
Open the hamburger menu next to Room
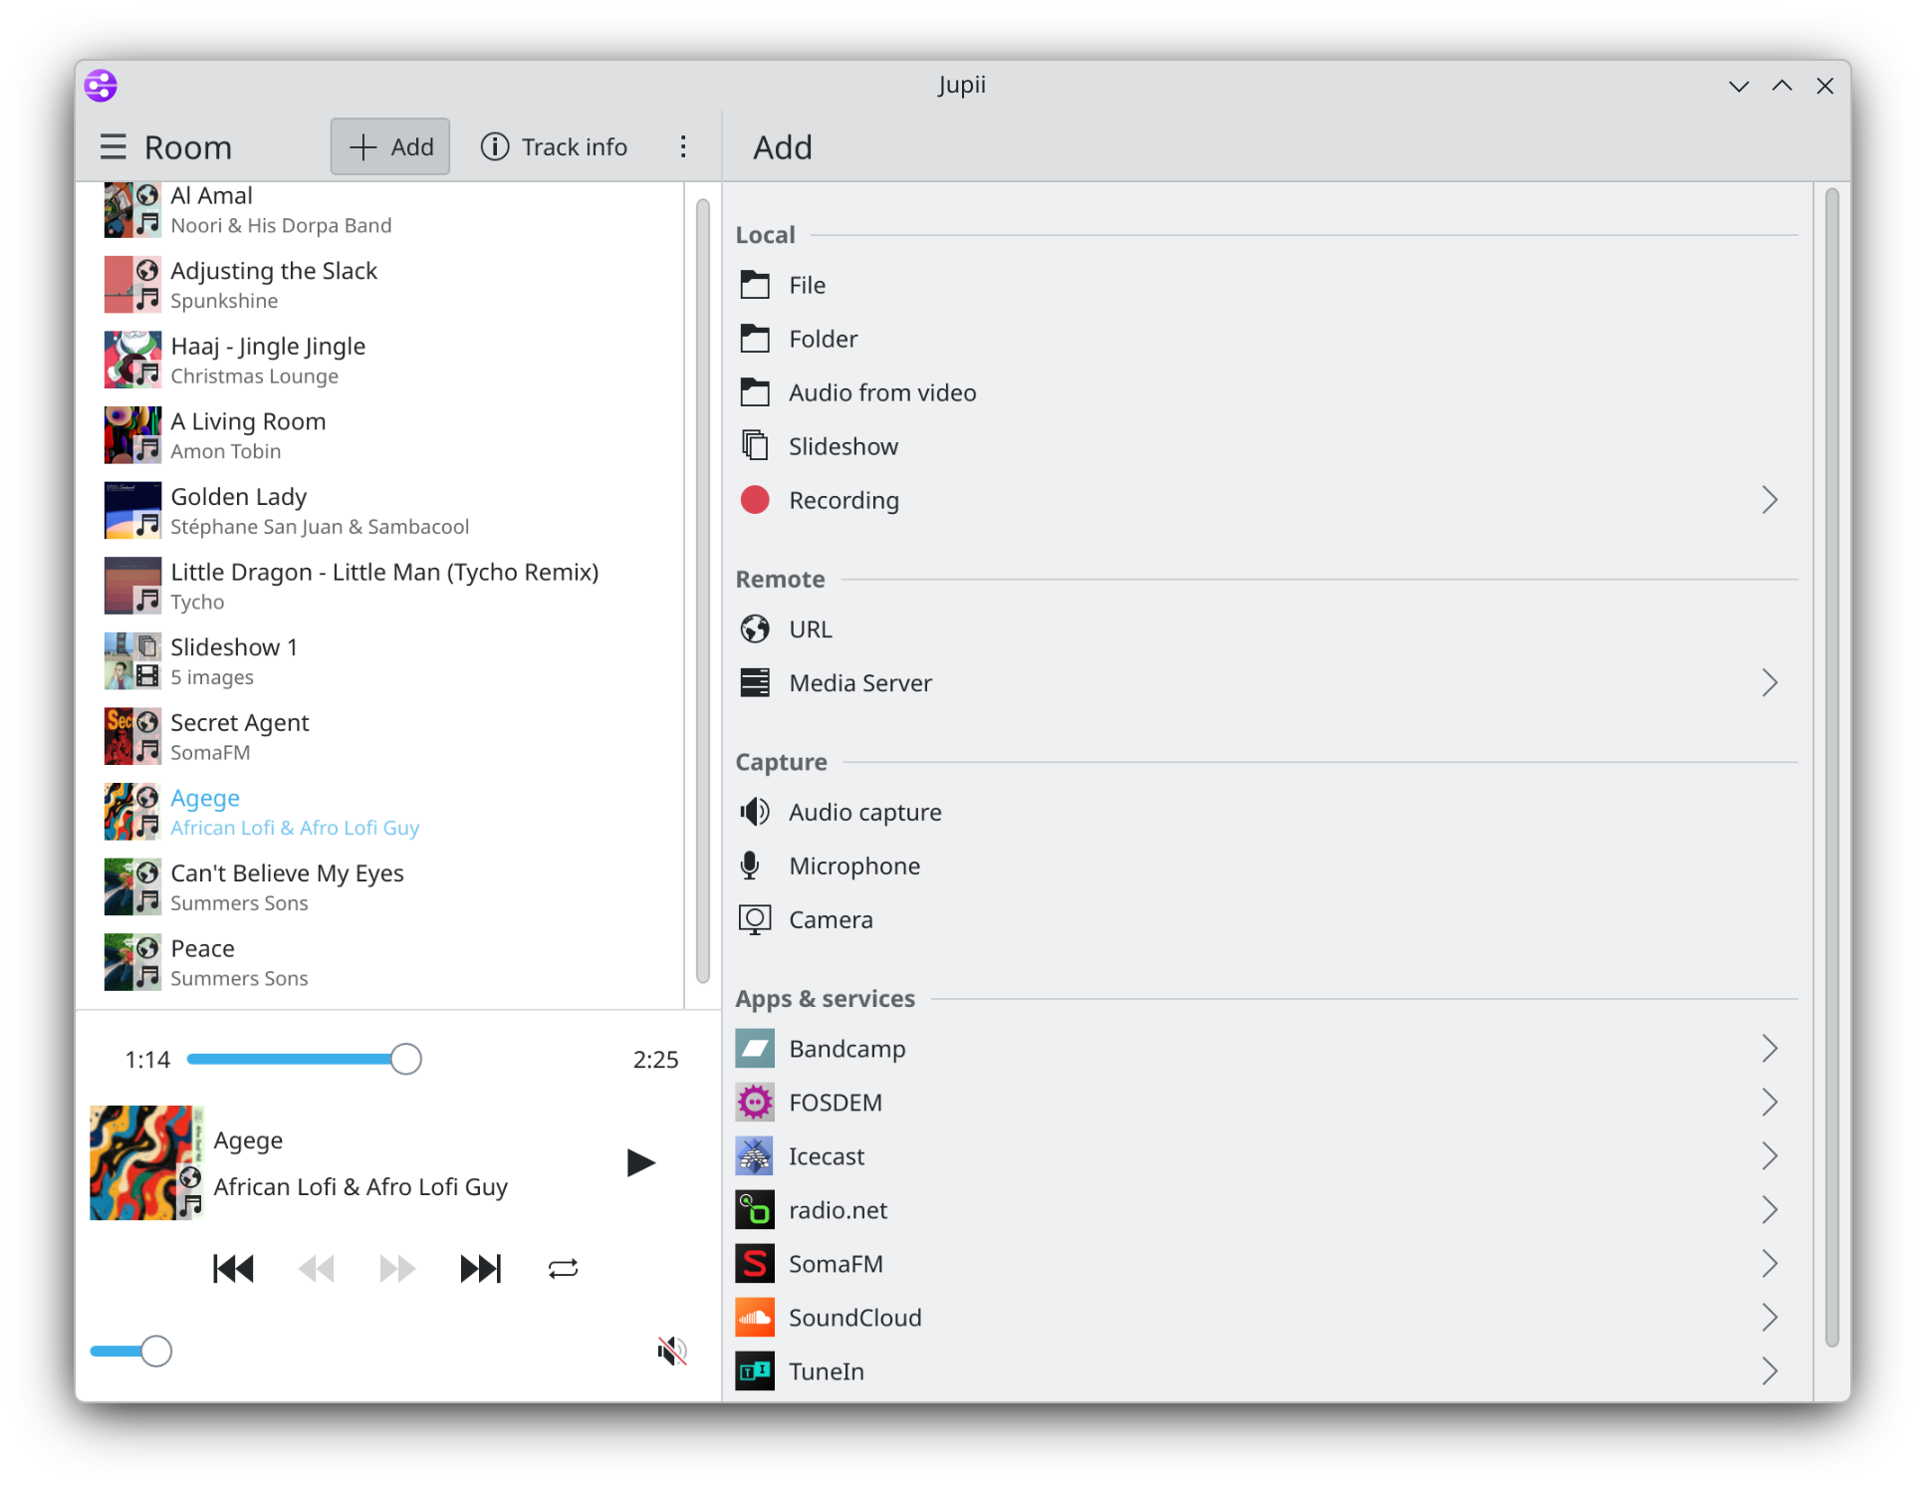click(x=113, y=147)
